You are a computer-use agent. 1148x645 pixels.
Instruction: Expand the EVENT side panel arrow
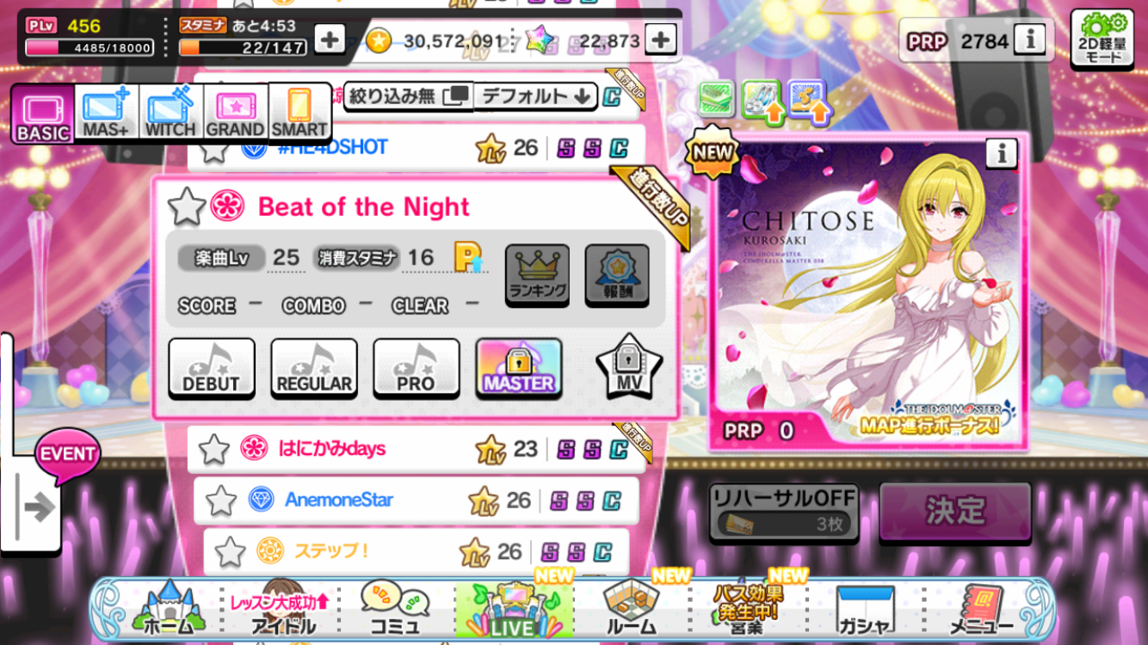tap(38, 507)
